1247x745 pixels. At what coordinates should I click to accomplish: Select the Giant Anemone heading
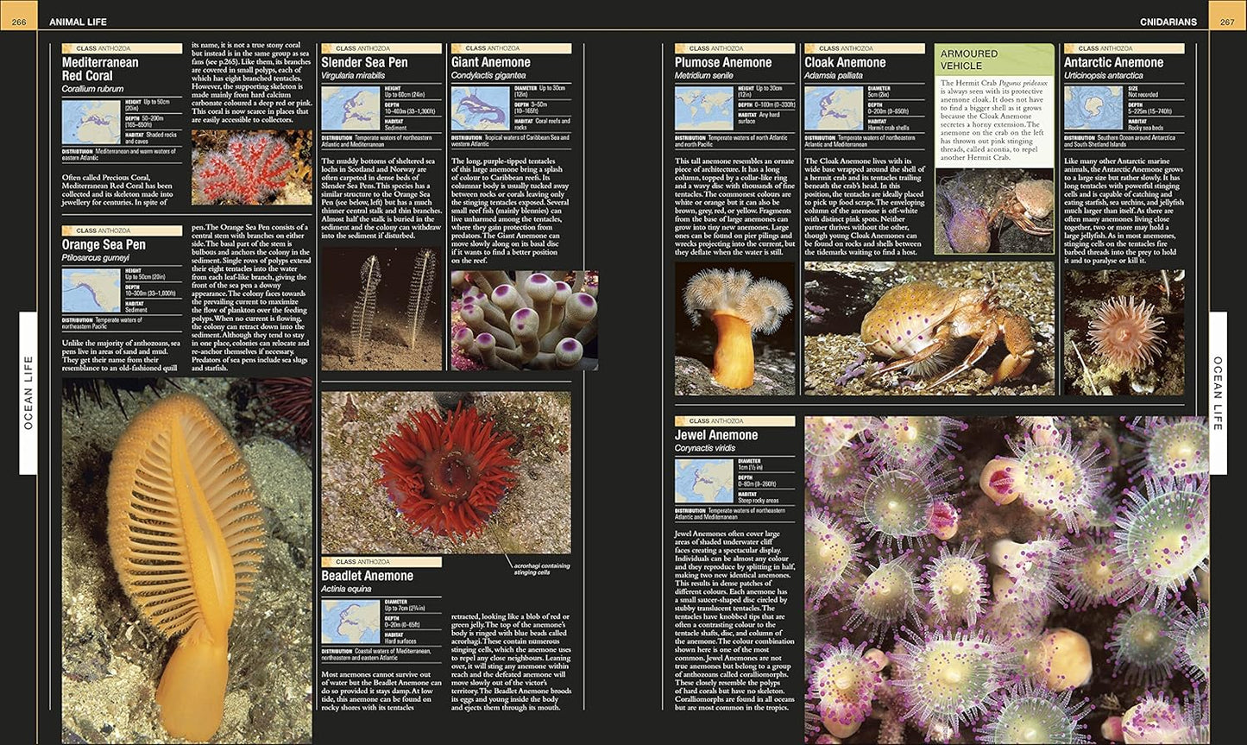[x=491, y=63]
